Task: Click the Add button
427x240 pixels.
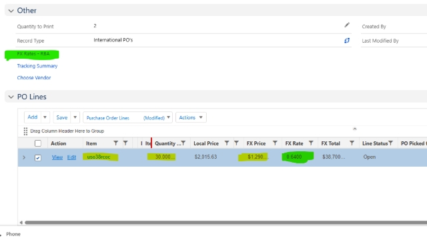Action: (33, 117)
